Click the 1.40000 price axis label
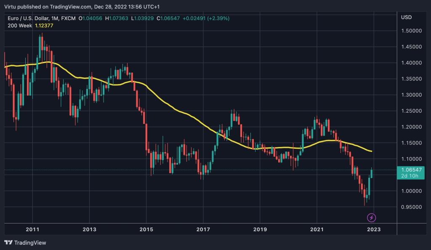Viewport: 431px width, 250px height. tap(412, 63)
